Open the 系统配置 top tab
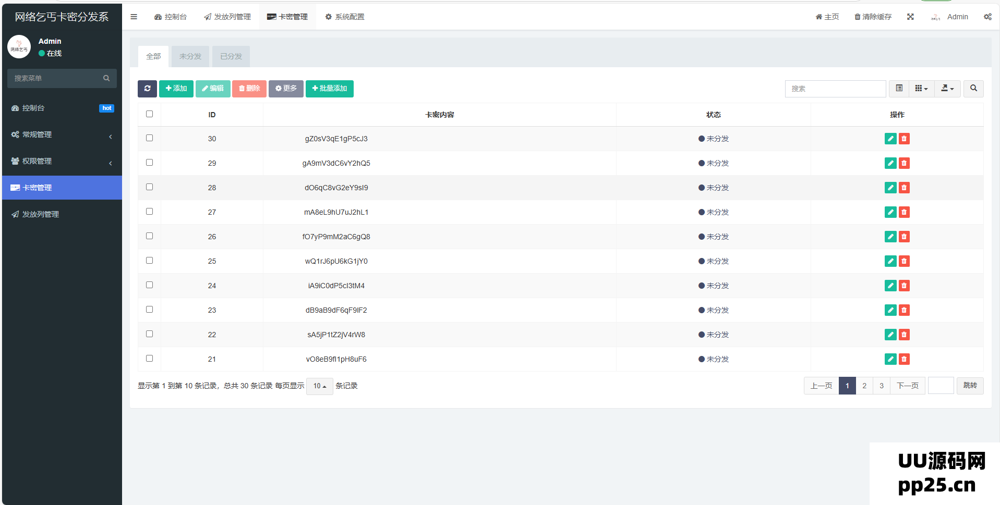1000x505 pixels. (x=345, y=17)
